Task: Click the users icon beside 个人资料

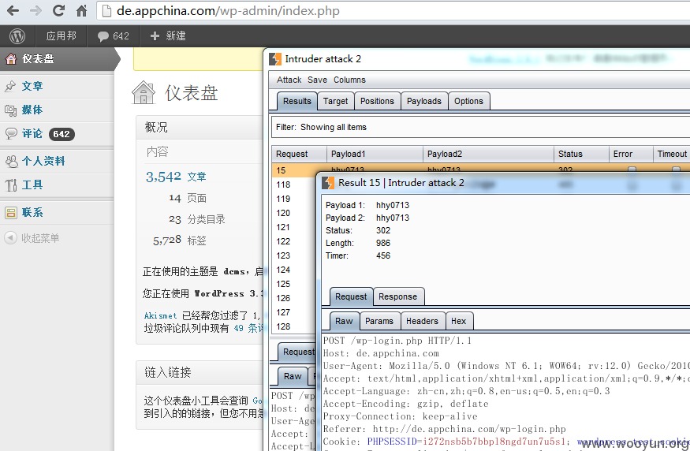Action: coord(11,161)
